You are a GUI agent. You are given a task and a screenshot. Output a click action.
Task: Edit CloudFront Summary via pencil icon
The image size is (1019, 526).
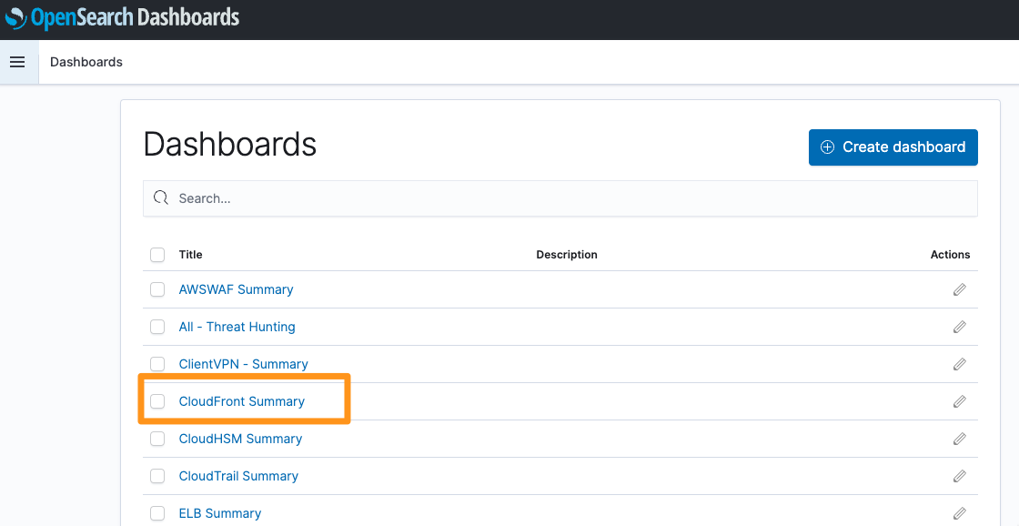[x=959, y=401]
